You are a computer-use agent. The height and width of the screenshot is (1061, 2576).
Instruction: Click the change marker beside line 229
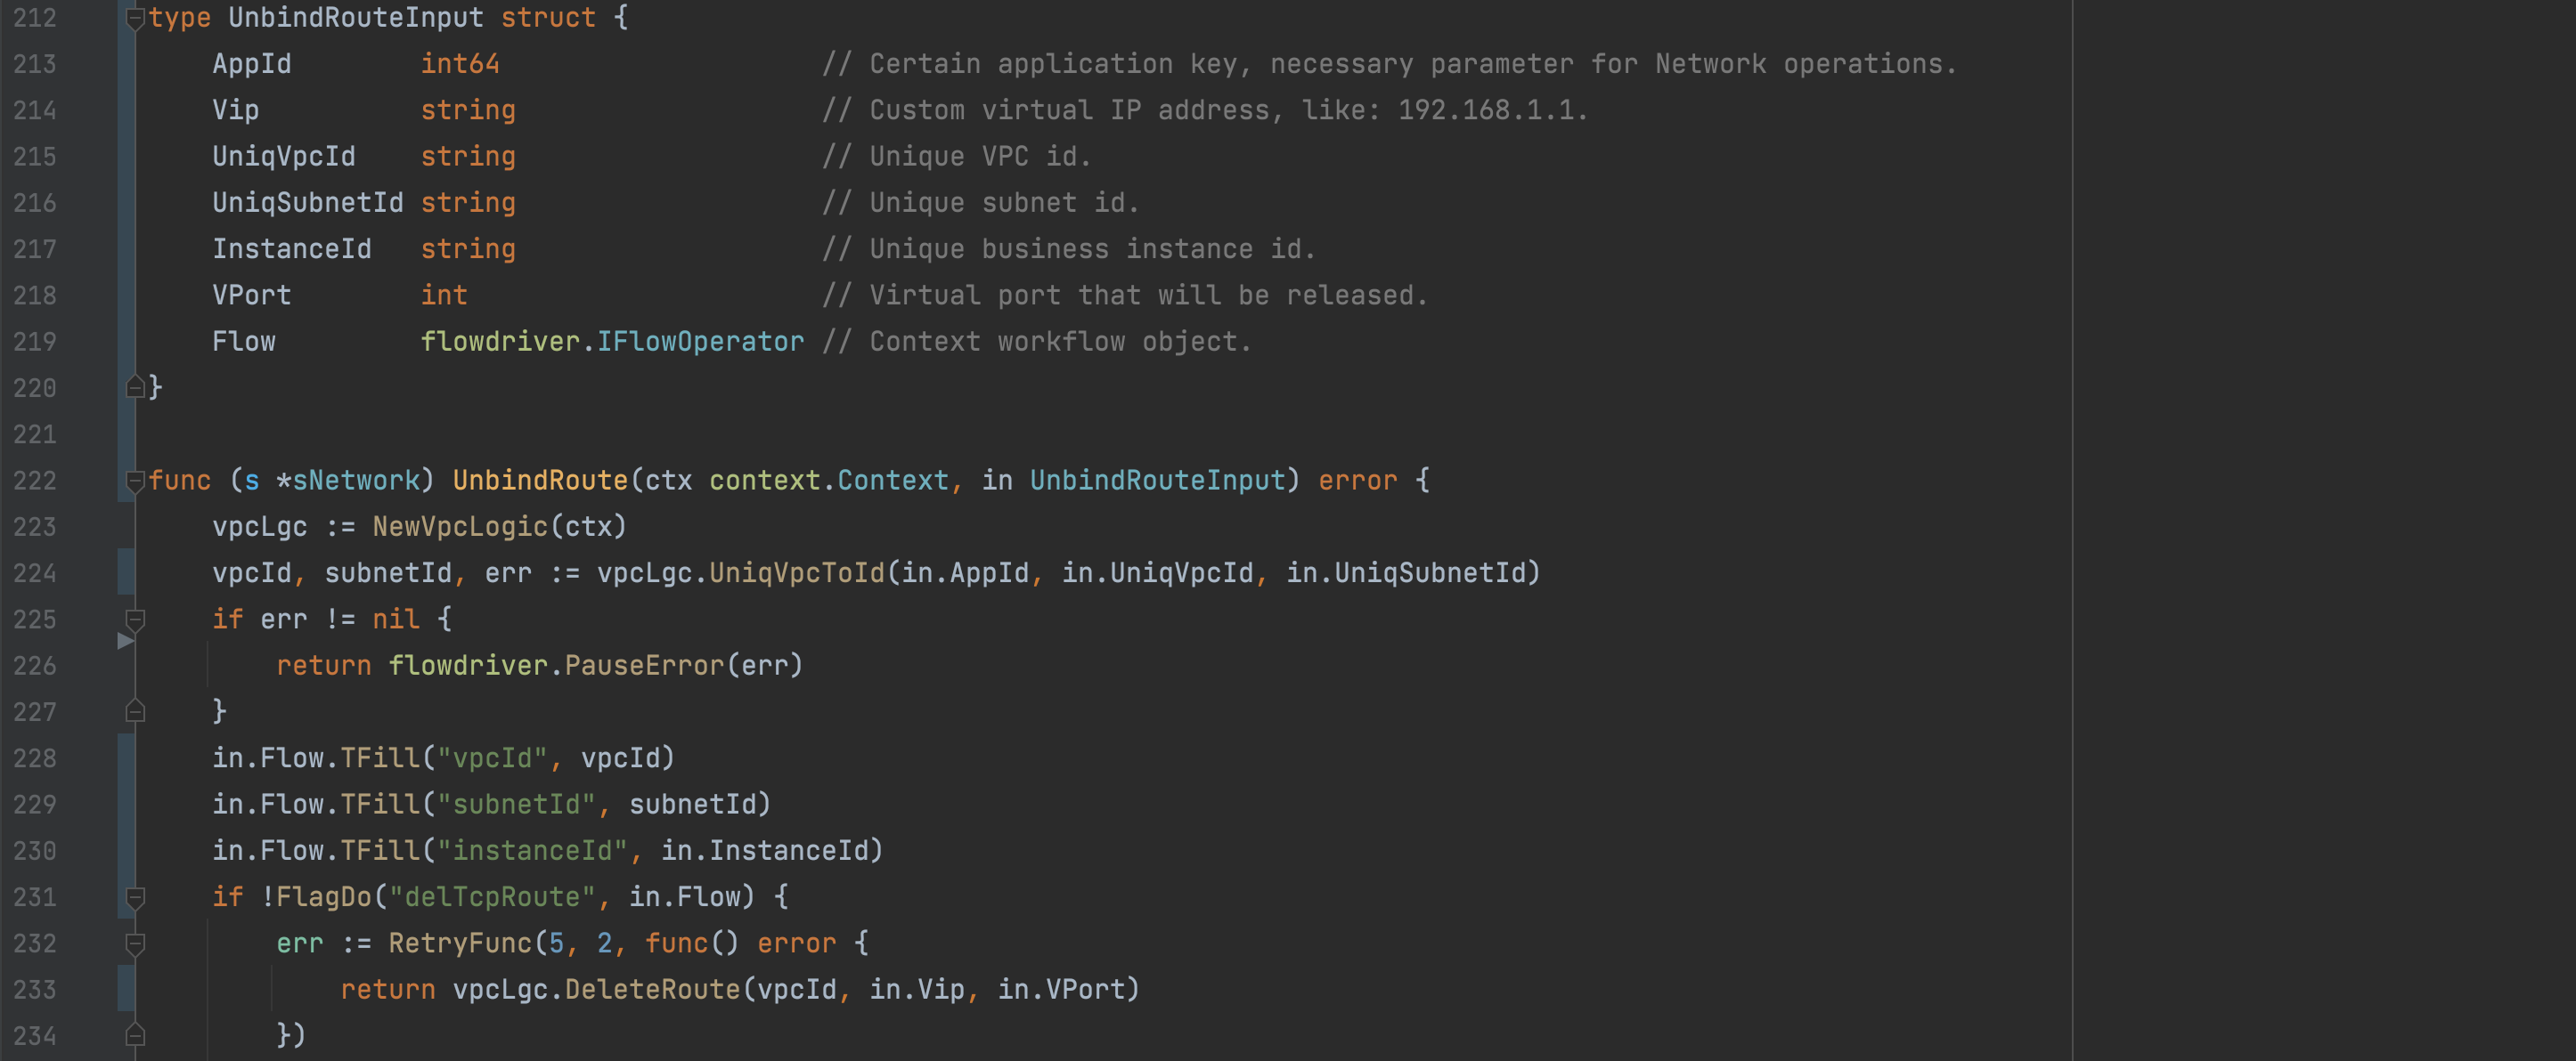pyautogui.click(x=126, y=805)
